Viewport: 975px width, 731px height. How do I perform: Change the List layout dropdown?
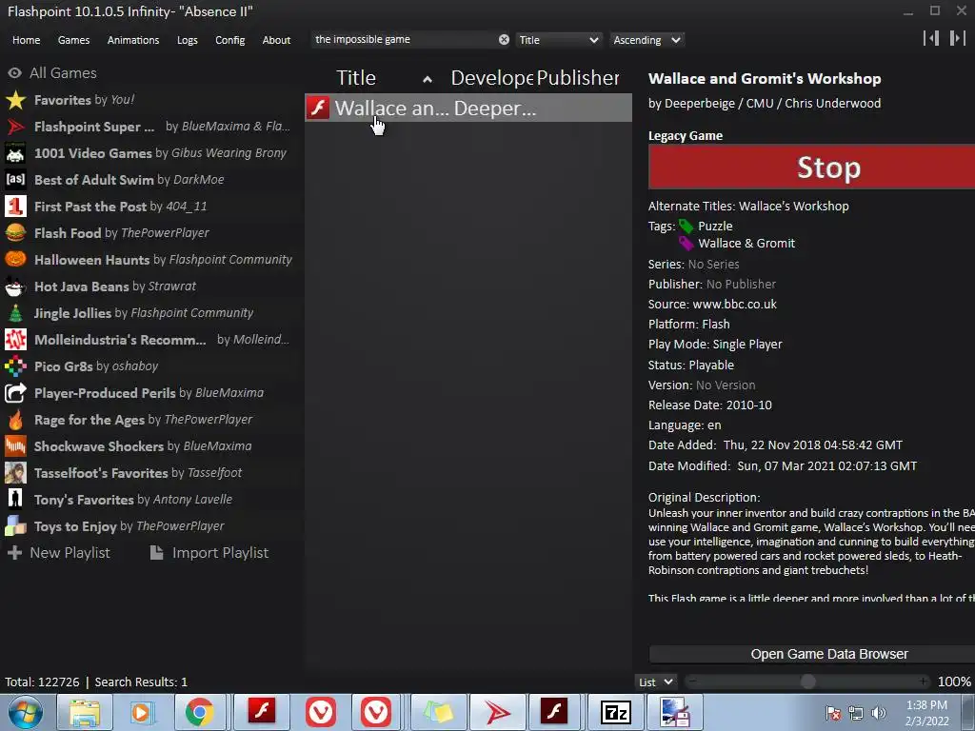click(656, 682)
